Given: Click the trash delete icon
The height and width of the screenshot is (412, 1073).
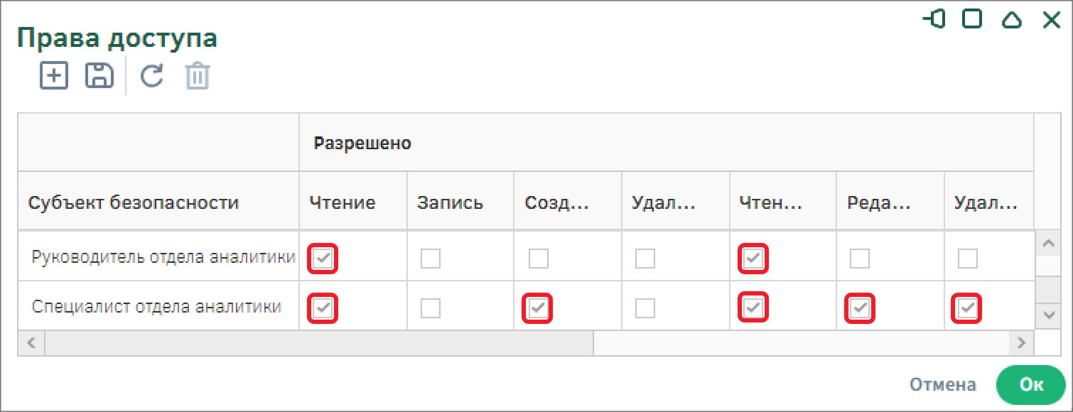Looking at the screenshot, I should (198, 76).
